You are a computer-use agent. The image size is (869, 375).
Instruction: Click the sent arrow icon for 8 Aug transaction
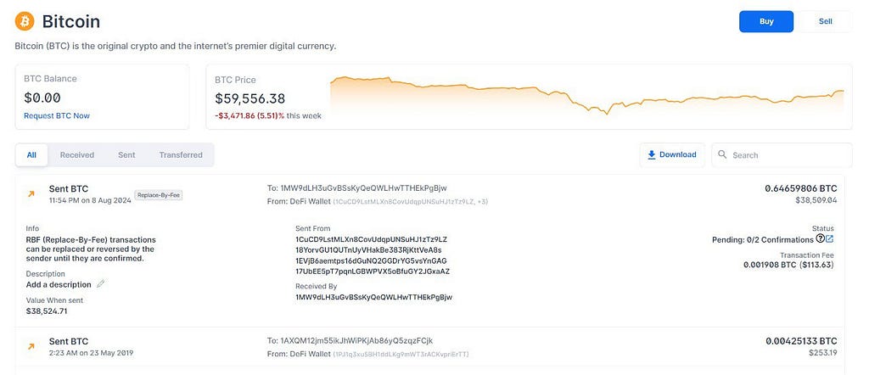[31, 194]
